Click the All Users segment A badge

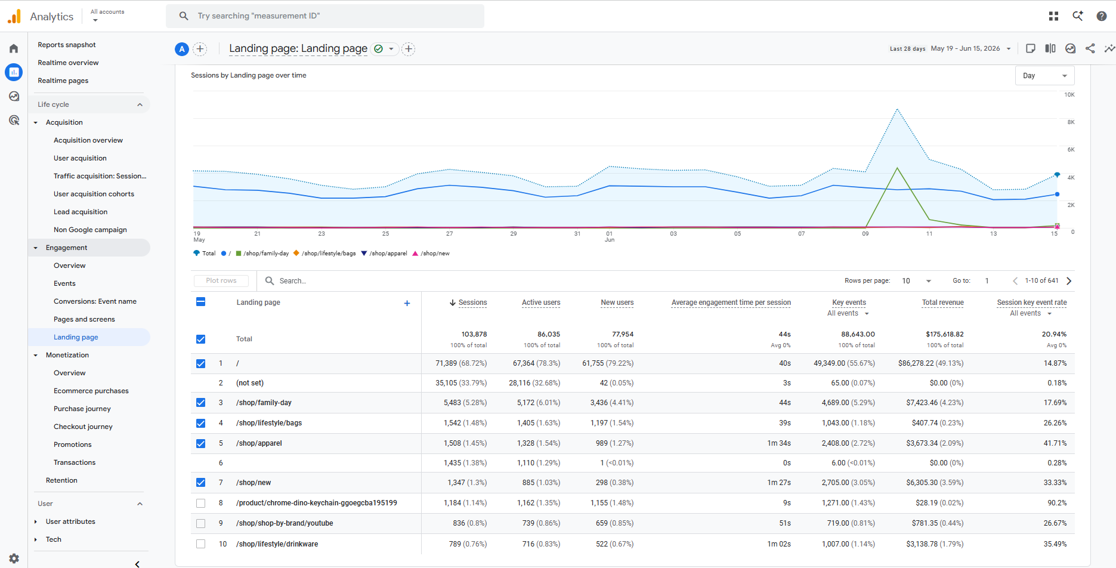(182, 49)
